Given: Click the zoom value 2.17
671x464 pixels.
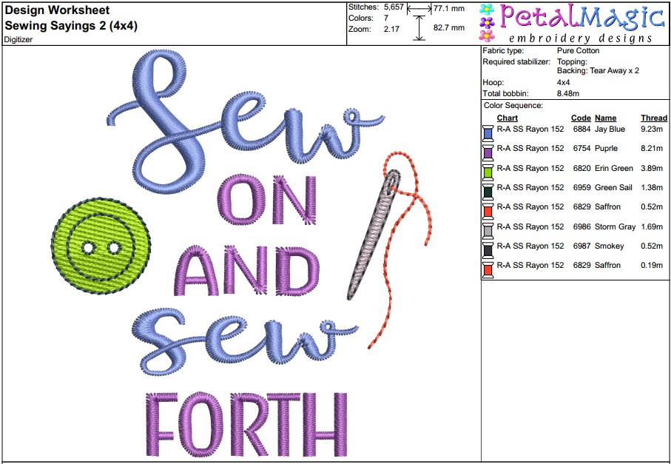Looking at the screenshot, I should 391,29.
